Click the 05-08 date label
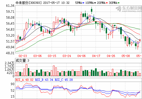 (x=126, y=56)
